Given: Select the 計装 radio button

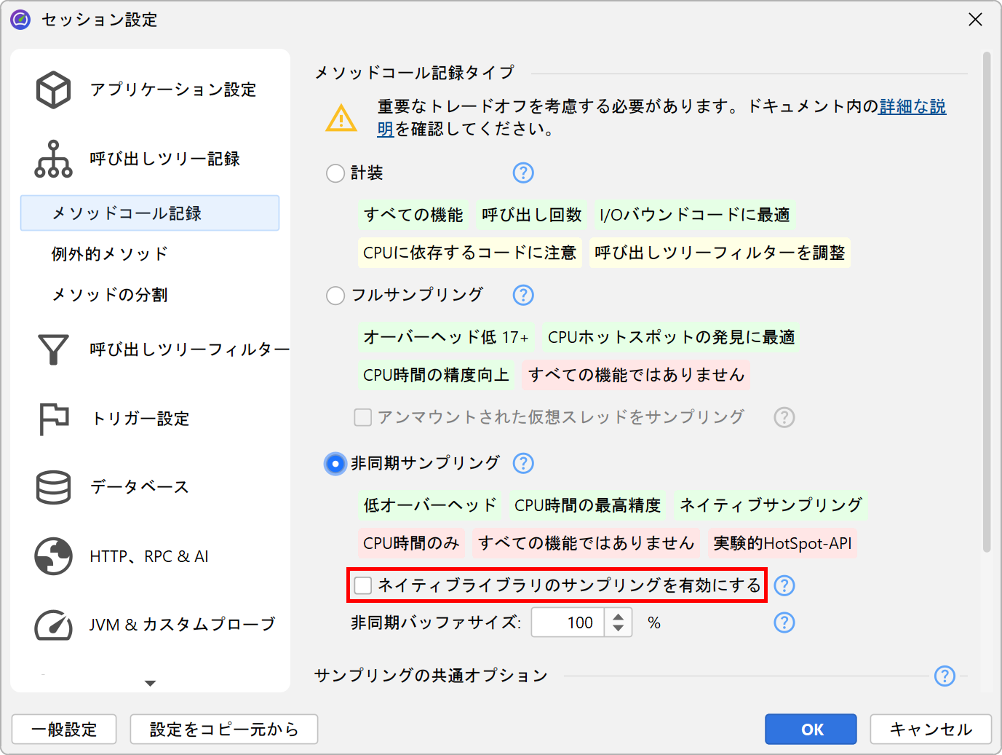Looking at the screenshot, I should (335, 173).
